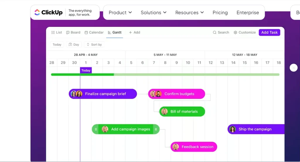Select the Finalize campaign brief task bar

pos(103,94)
